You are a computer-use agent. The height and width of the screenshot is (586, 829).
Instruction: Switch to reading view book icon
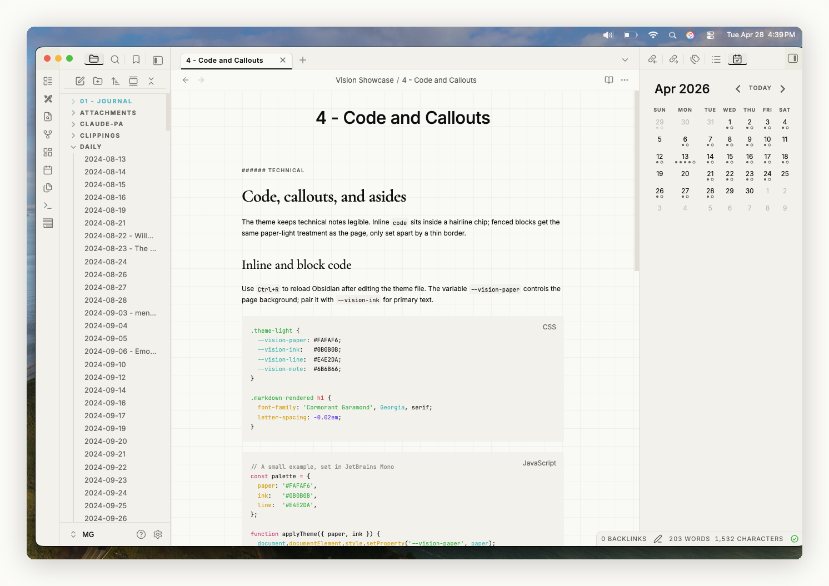[609, 80]
